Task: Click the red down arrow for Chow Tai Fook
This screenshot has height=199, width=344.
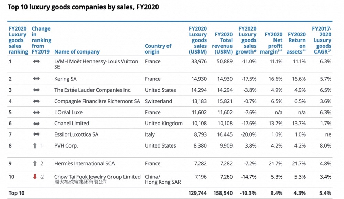Action: (35, 177)
